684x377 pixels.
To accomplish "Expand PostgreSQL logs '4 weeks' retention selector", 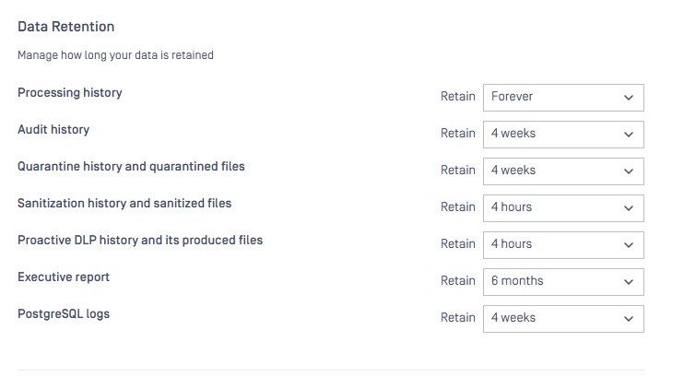I will tap(553, 318).
